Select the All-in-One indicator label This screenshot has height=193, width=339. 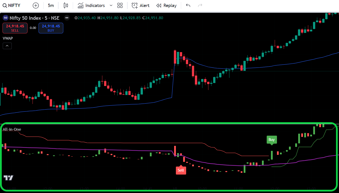click(12, 129)
